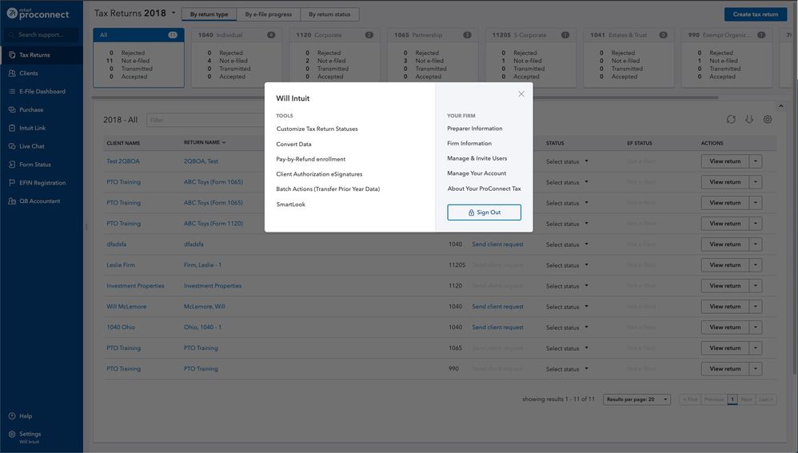Viewport: 798px width, 453px height.
Task: Click the download arrow icon above the table
Action: click(x=749, y=120)
